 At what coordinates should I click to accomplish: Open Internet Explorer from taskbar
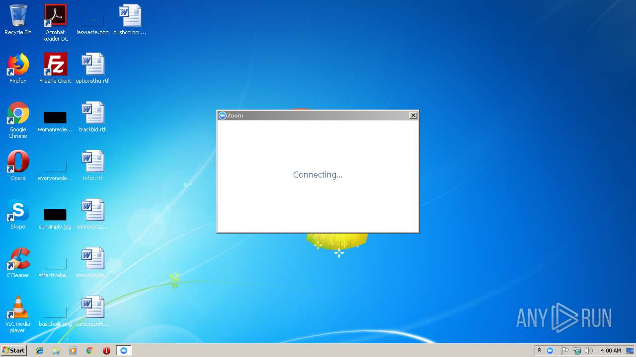coord(40,351)
